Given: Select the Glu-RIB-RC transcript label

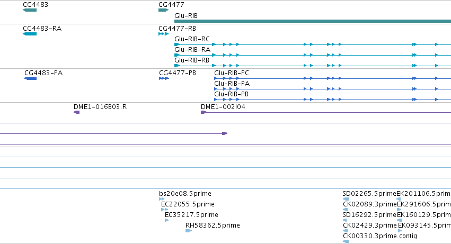Looking at the screenshot, I should click(192, 39).
